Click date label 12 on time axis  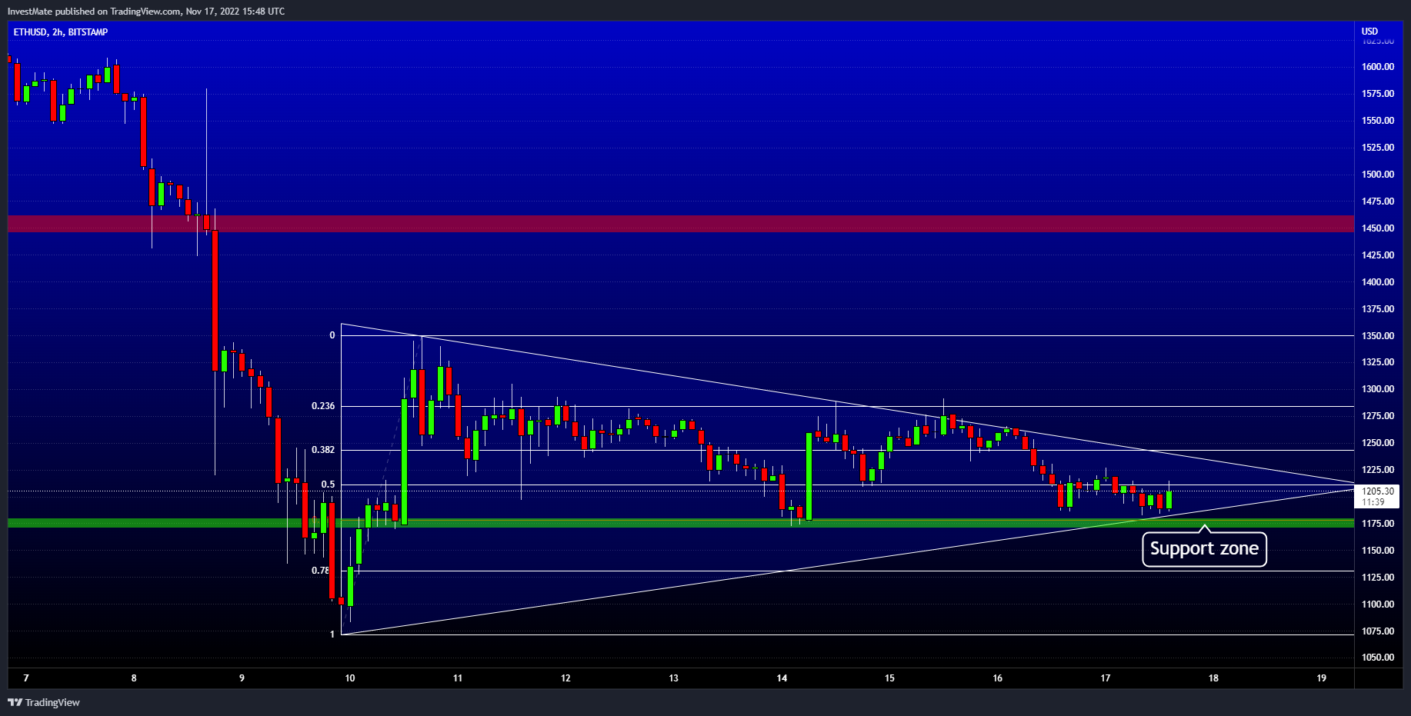pos(565,678)
